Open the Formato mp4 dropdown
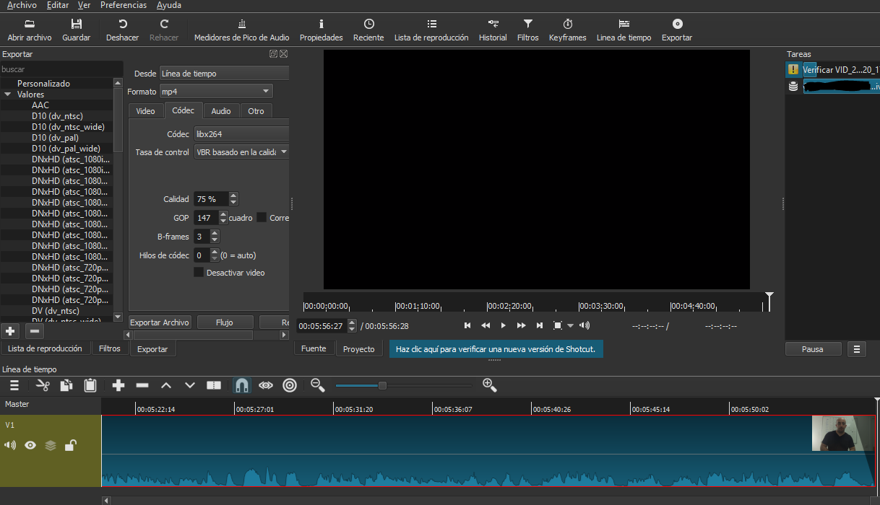The height and width of the screenshot is (505, 880). [x=215, y=92]
